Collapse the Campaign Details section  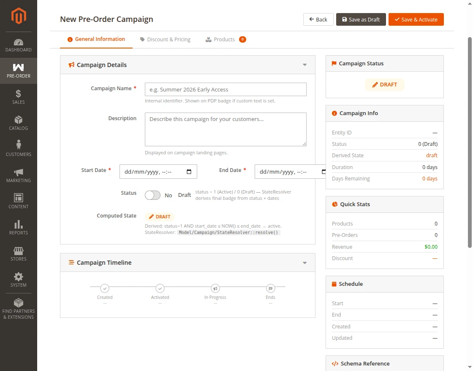304,65
